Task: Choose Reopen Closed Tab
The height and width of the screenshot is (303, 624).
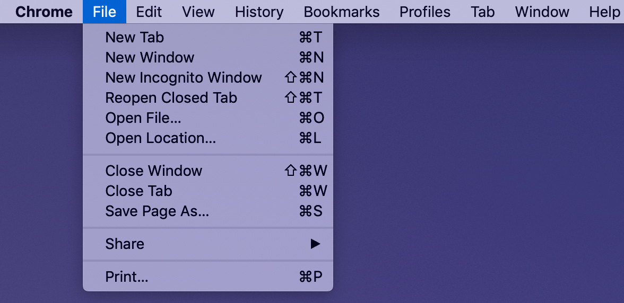Action: [x=208, y=97]
